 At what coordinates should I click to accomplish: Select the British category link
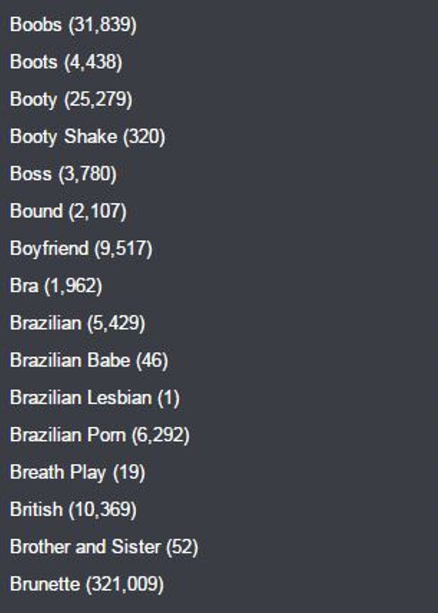[x=73, y=509]
